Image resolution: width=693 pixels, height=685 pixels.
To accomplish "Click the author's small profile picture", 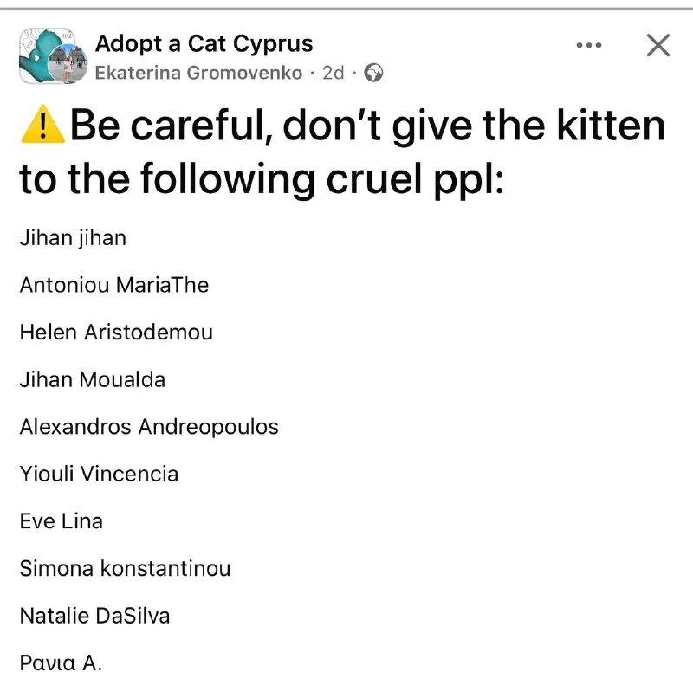I will click(x=66, y=66).
